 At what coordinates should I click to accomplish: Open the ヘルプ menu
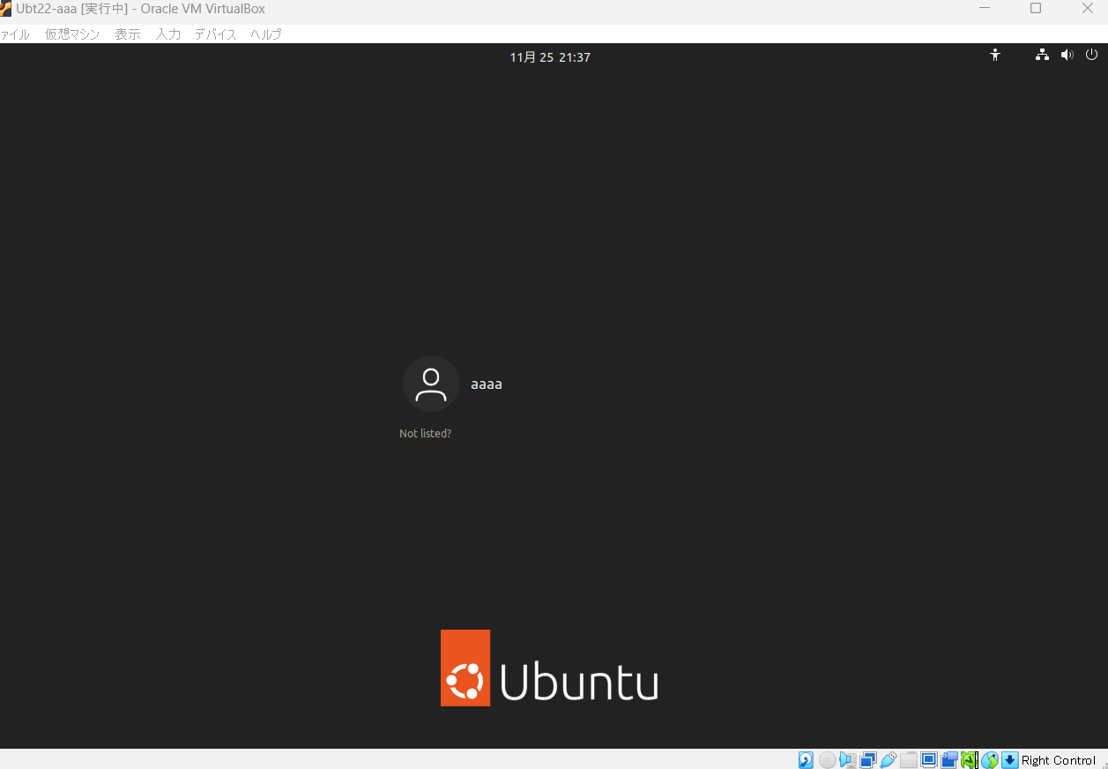point(266,34)
